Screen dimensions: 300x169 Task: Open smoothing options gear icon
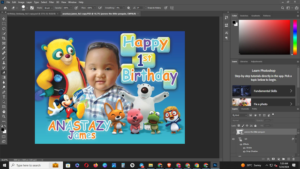coord(128,8)
